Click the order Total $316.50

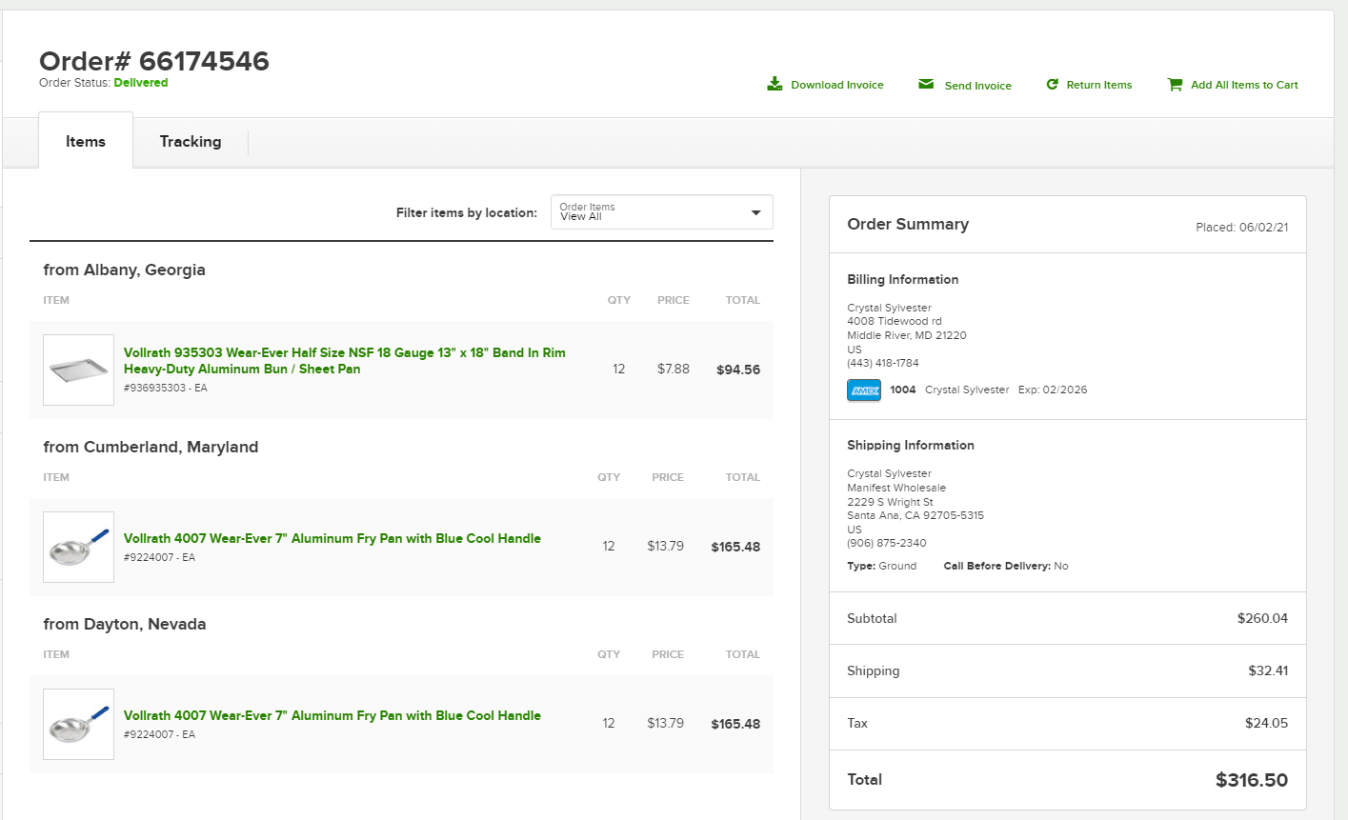(1252, 780)
